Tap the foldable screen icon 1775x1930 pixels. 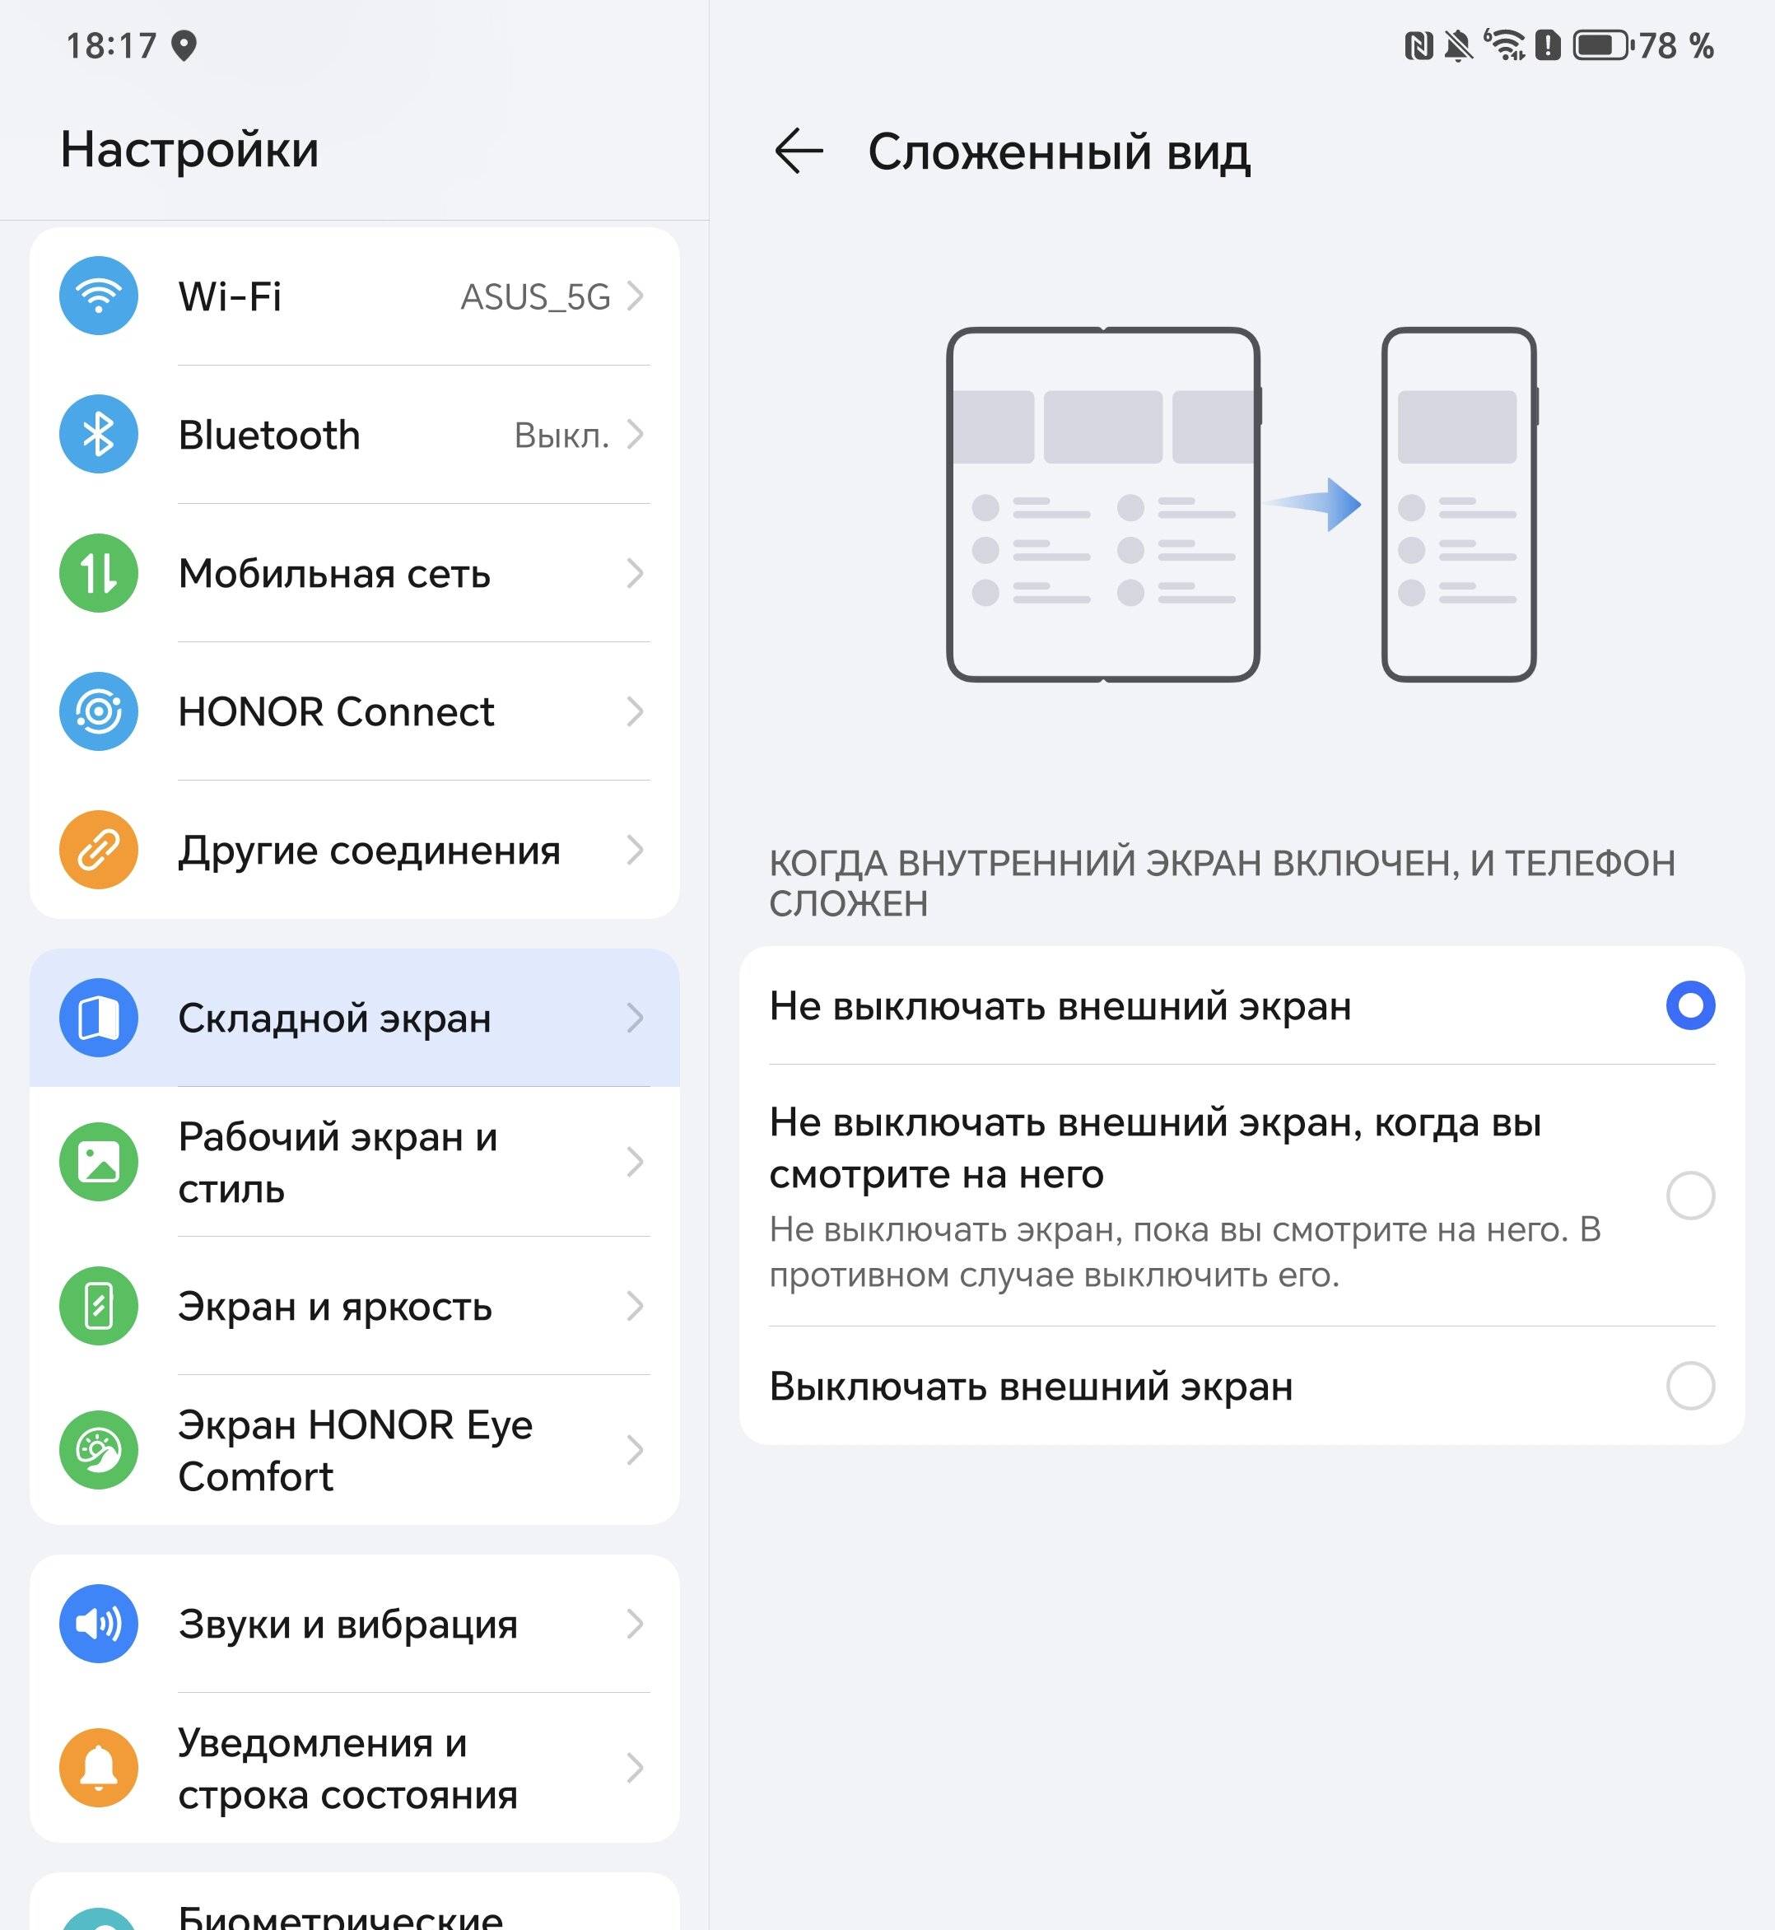(x=99, y=1018)
